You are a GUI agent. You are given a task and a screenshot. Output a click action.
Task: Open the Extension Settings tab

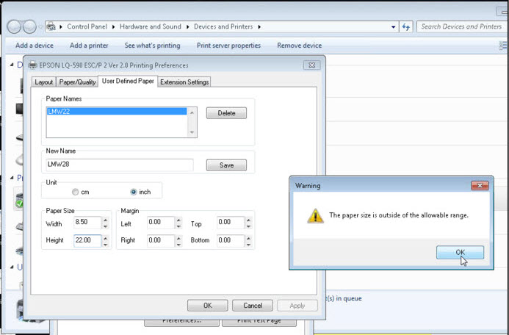coord(184,82)
